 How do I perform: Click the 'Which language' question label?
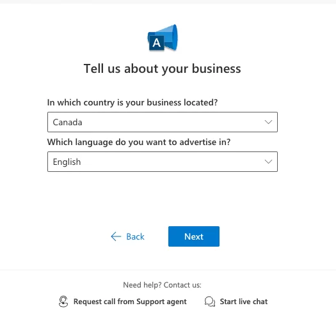click(139, 142)
